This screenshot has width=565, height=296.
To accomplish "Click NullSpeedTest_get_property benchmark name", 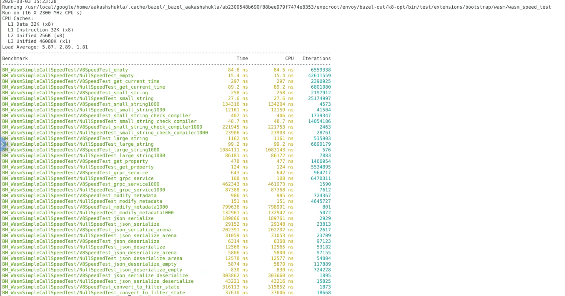I will [x=78, y=167].
